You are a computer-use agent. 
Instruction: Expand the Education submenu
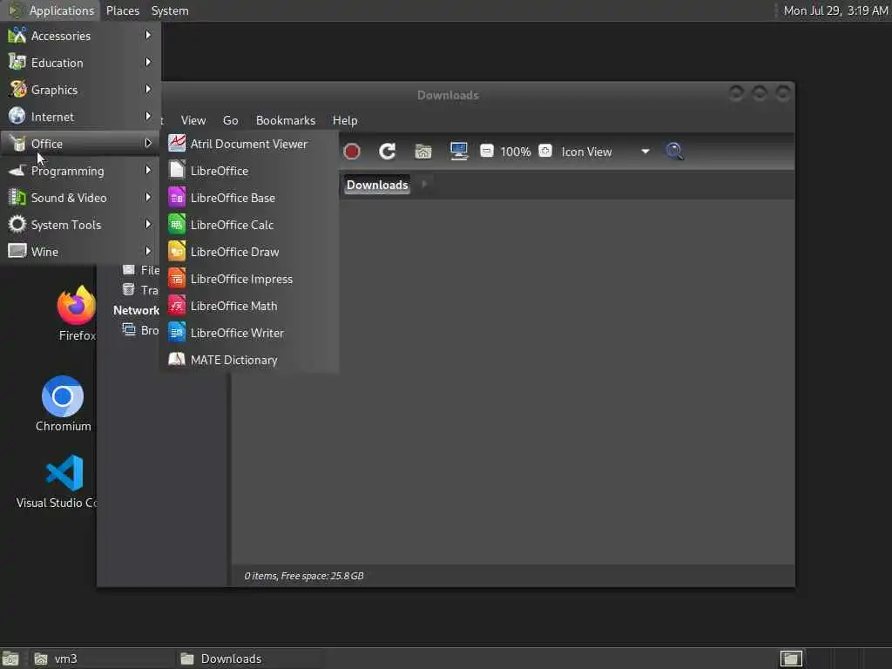pyautogui.click(x=80, y=63)
